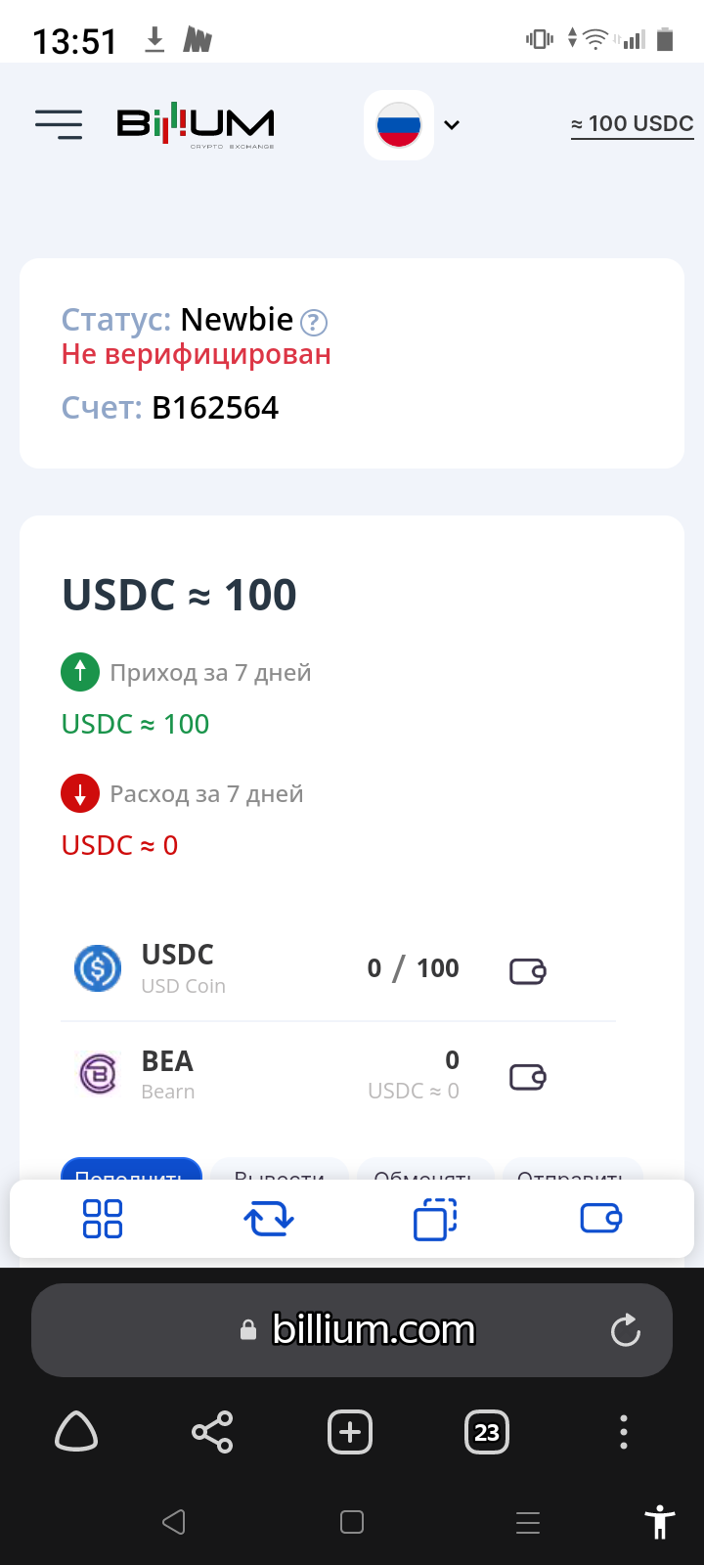Open the exchange arrows icon in bottom bar

(269, 1219)
